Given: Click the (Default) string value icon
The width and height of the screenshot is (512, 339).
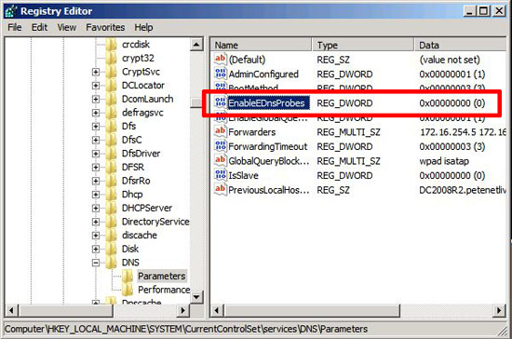Looking at the screenshot, I should pyautogui.click(x=220, y=59).
